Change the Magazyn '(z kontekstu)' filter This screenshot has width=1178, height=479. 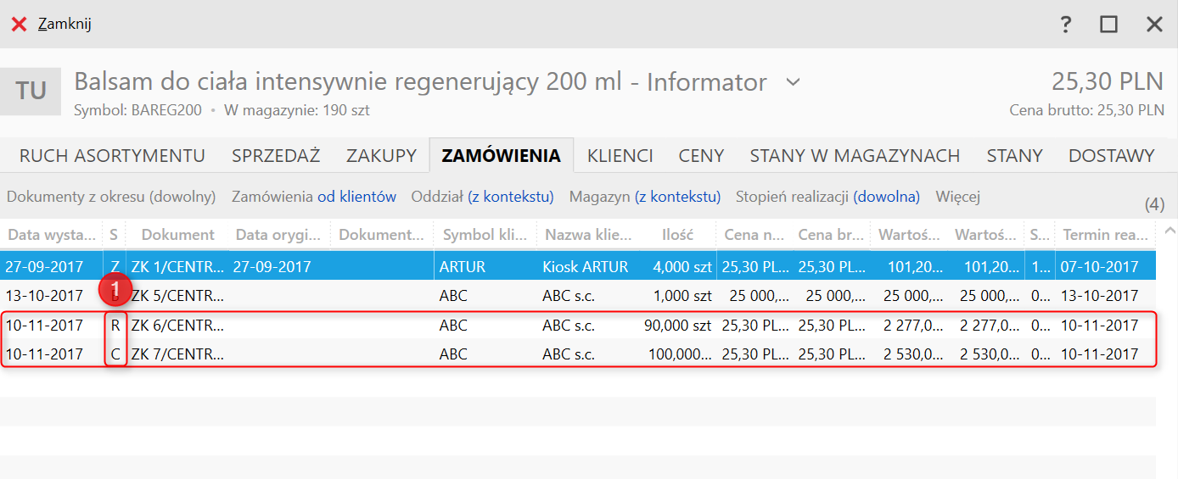click(677, 197)
